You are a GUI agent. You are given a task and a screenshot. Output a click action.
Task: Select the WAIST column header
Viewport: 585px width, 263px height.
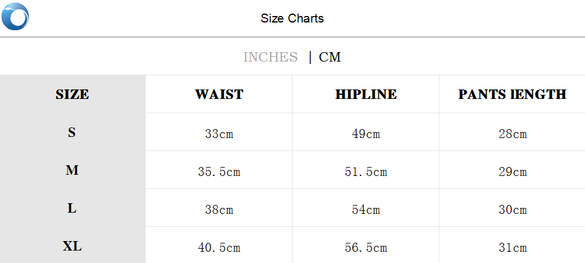(219, 94)
